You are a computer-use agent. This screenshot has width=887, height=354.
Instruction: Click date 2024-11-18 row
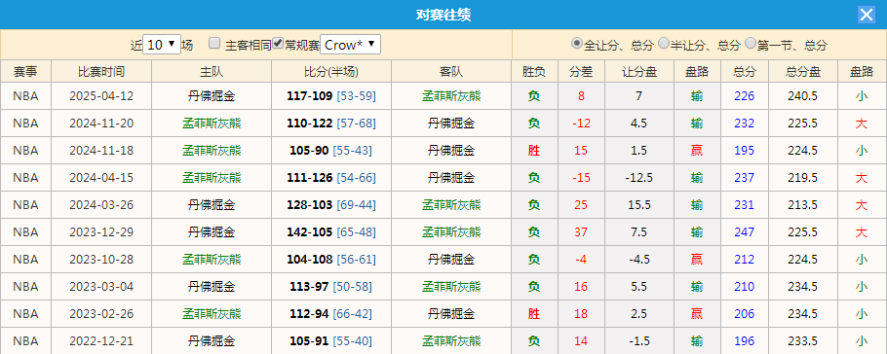[x=101, y=150]
